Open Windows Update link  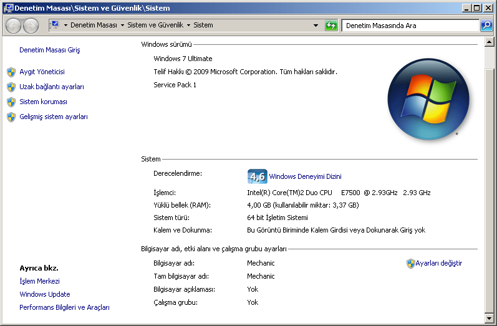coord(45,294)
